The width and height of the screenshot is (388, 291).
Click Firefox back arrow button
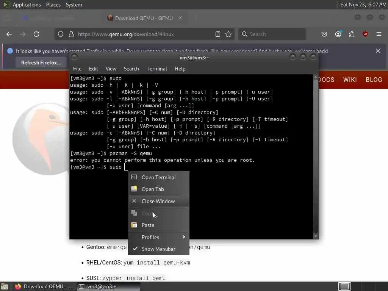point(9,34)
